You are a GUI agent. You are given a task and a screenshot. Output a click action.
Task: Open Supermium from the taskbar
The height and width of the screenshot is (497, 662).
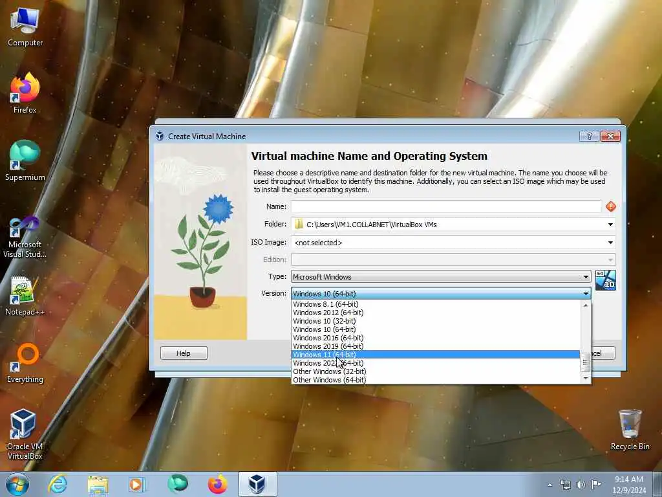tap(178, 484)
